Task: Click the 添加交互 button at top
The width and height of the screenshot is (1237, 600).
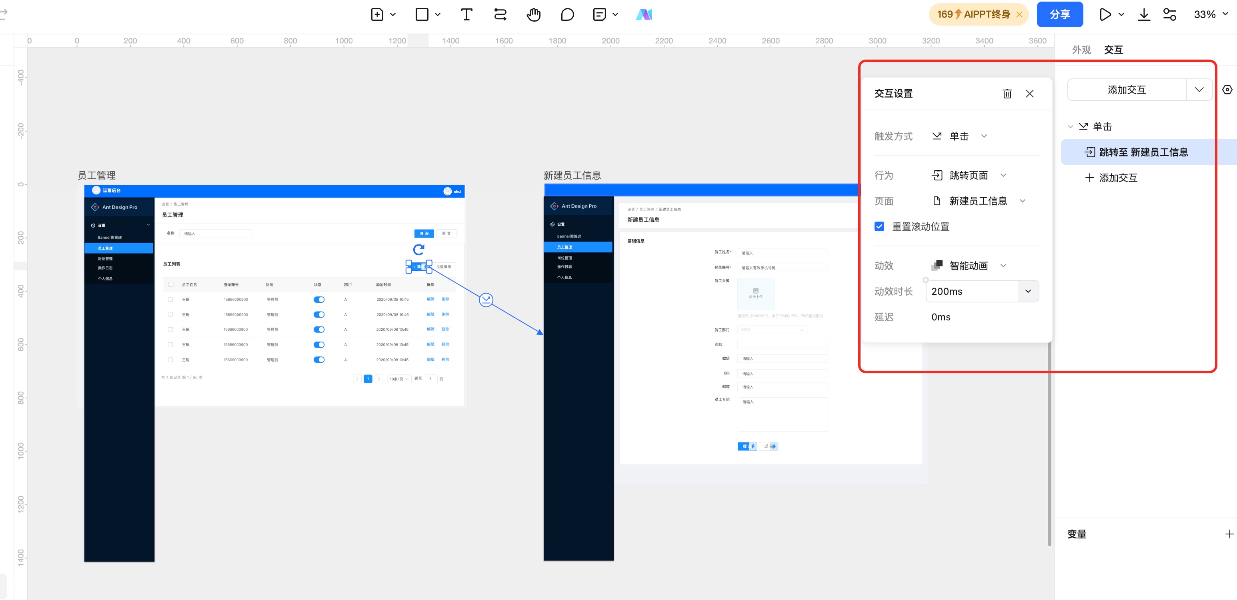Action: coord(1127,90)
